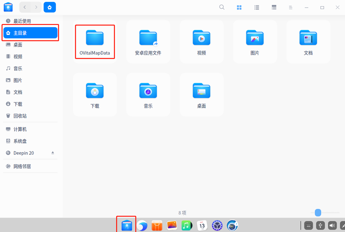Eject the Deepin 20 disk

(52, 153)
